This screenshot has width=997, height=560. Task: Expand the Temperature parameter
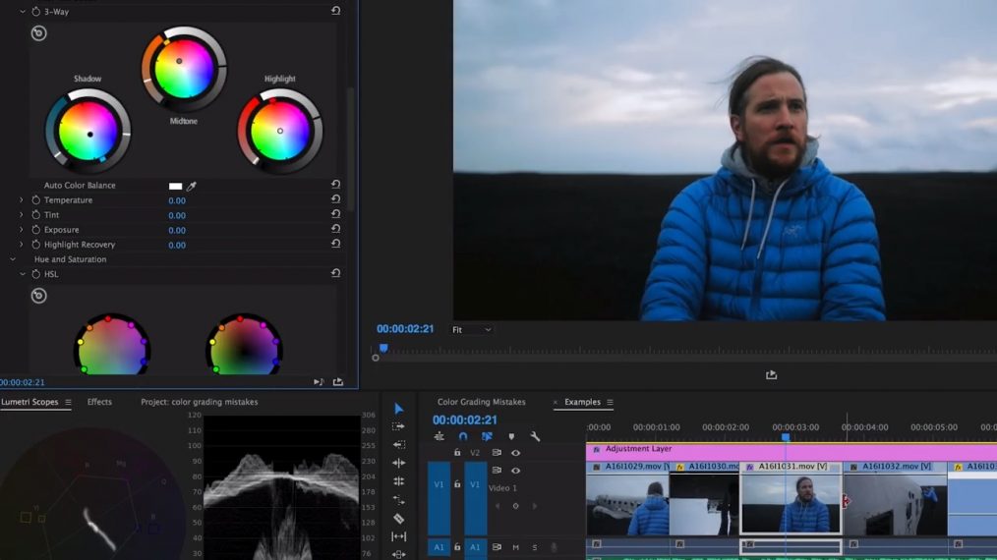[21, 200]
